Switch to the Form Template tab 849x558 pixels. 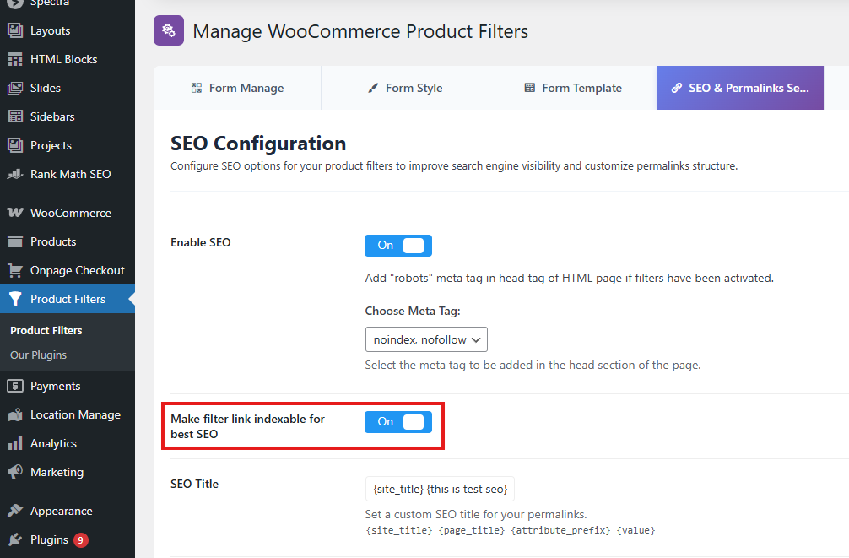pos(573,88)
